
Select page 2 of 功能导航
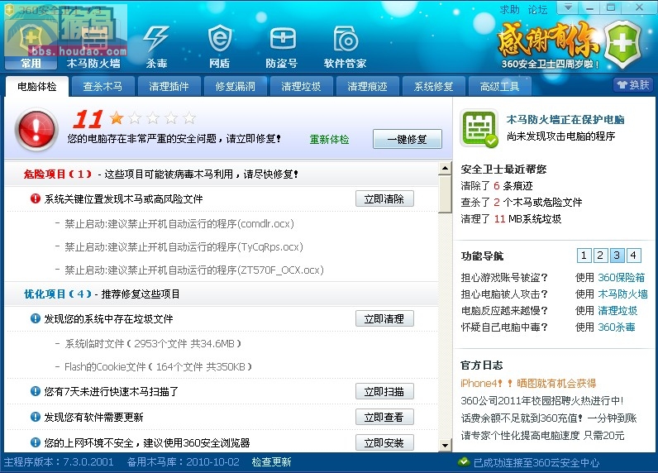tap(600, 255)
